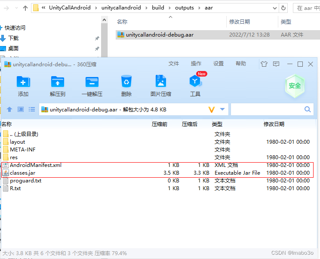Click the Explorer up-arrow navigation button
The image size is (320, 259).
[x=25, y=8]
